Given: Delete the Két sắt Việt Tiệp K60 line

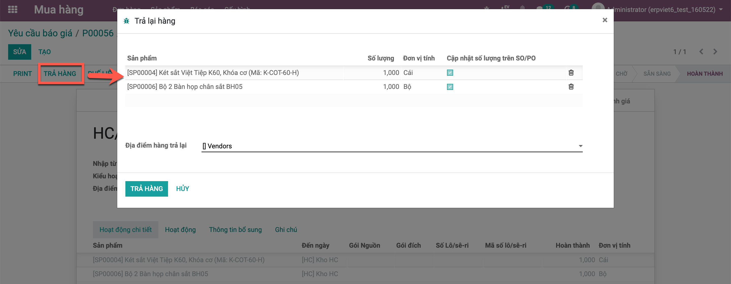Looking at the screenshot, I should 571,73.
